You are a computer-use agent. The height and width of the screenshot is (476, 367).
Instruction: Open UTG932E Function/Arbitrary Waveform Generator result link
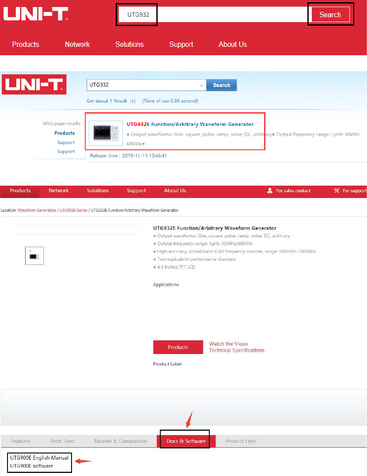[190, 124]
